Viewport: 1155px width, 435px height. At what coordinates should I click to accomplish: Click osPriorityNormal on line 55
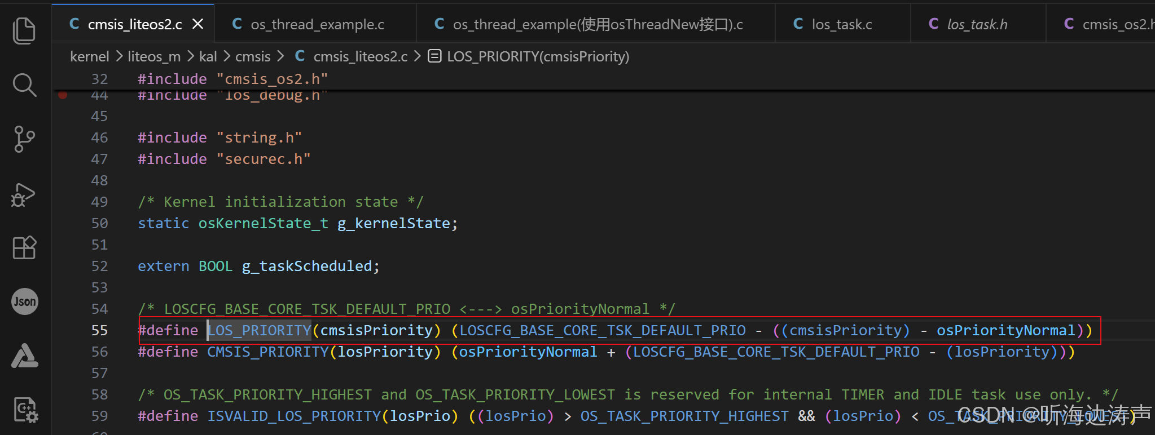(x=1006, y=330)
